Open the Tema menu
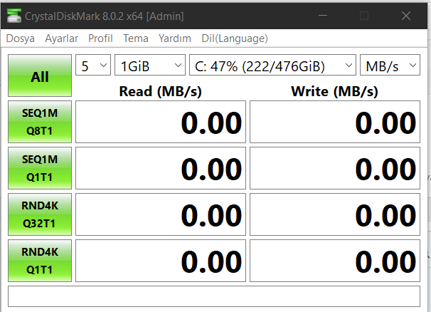 click(136, 38)
